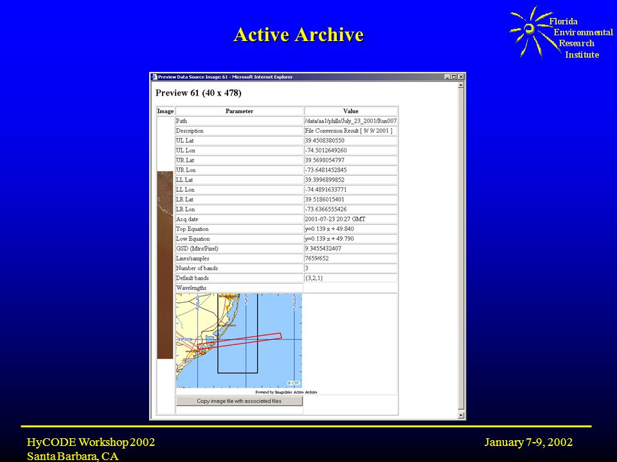
Task: Select Low Equation value y=0.139 x + 49.790
Action: pyautogui.click(x=329, y=239)
